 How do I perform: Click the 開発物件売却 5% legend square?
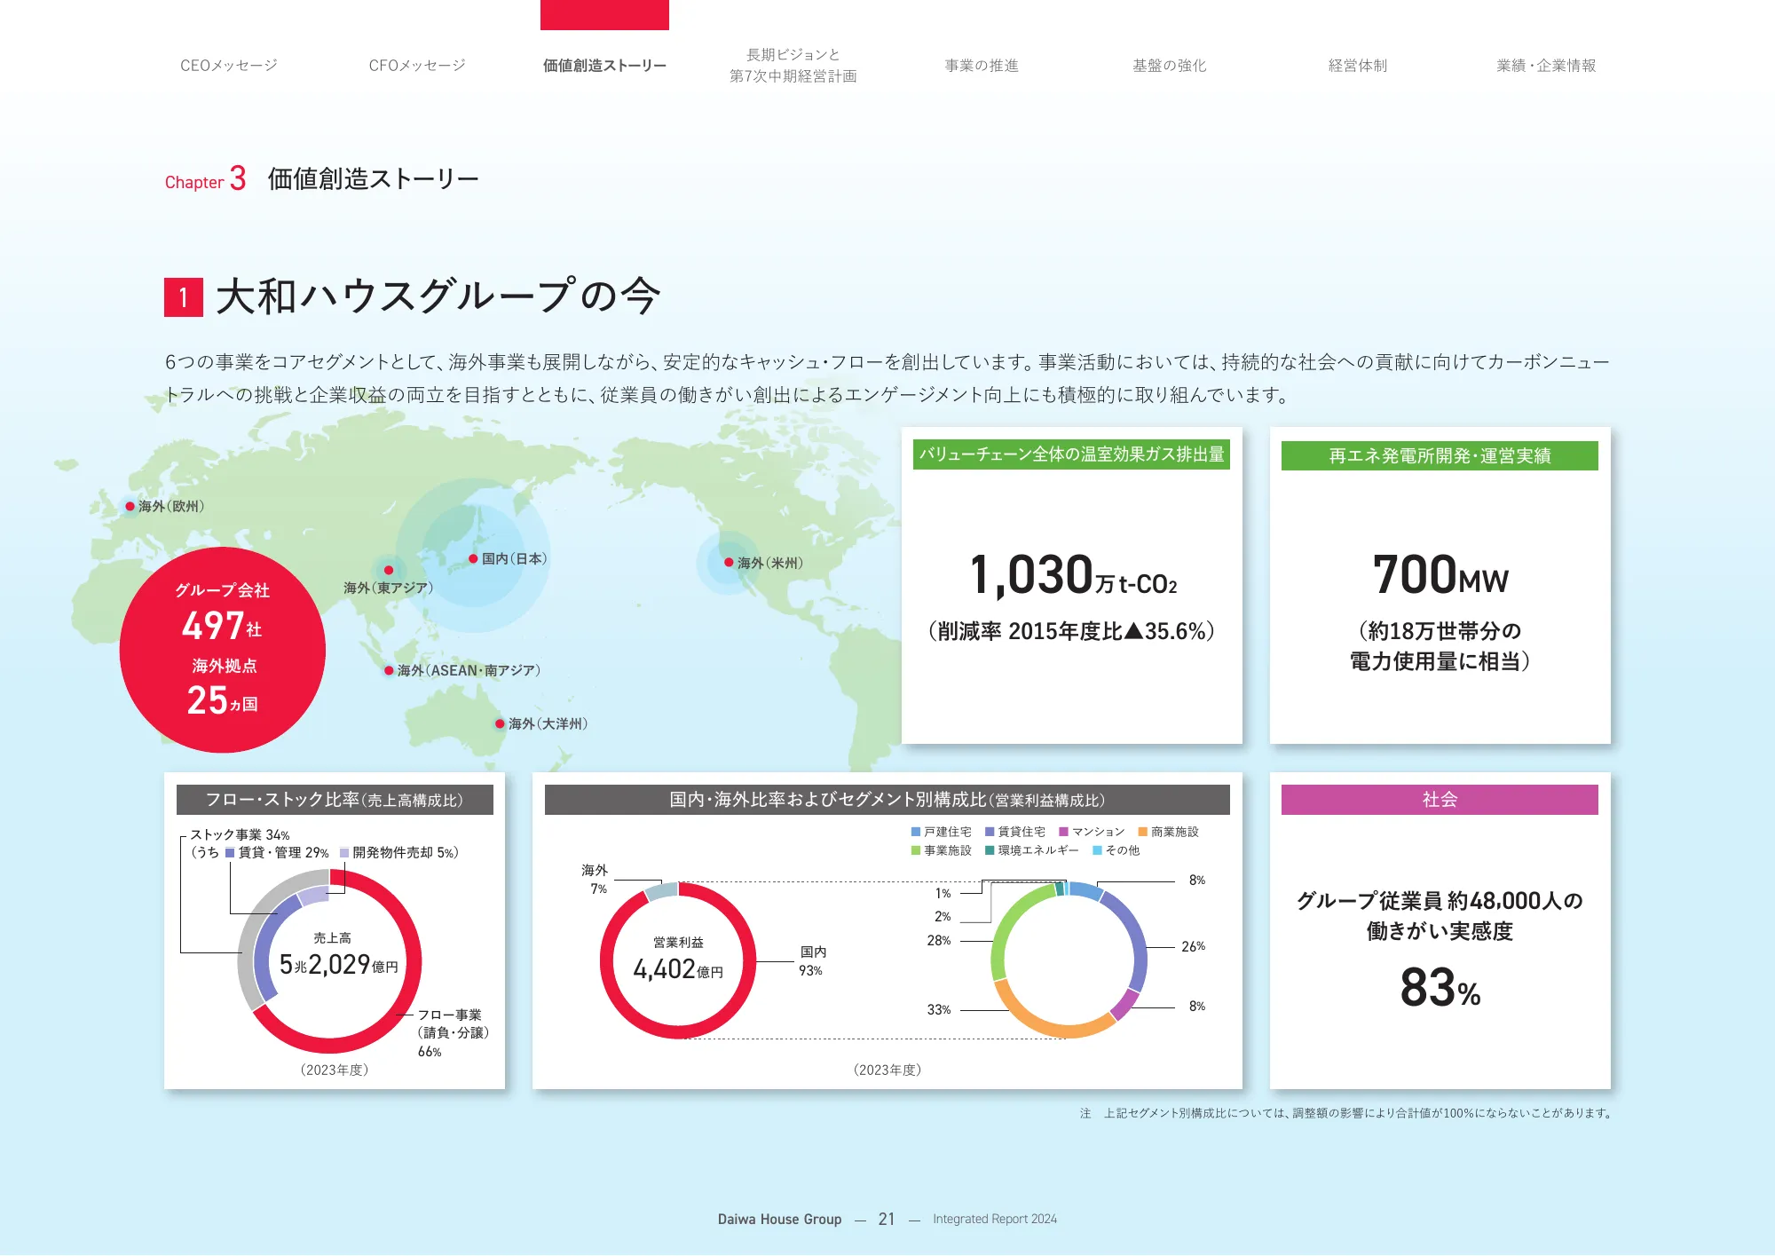[344, 853]
